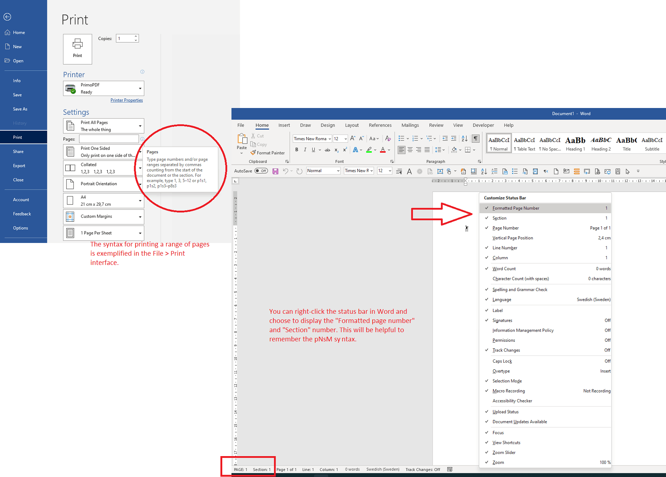This screenshot has height=477, width=666.
Task: Click the Undo arrow in the Quick Access Toolbar
Action: [x=285, y=171]
